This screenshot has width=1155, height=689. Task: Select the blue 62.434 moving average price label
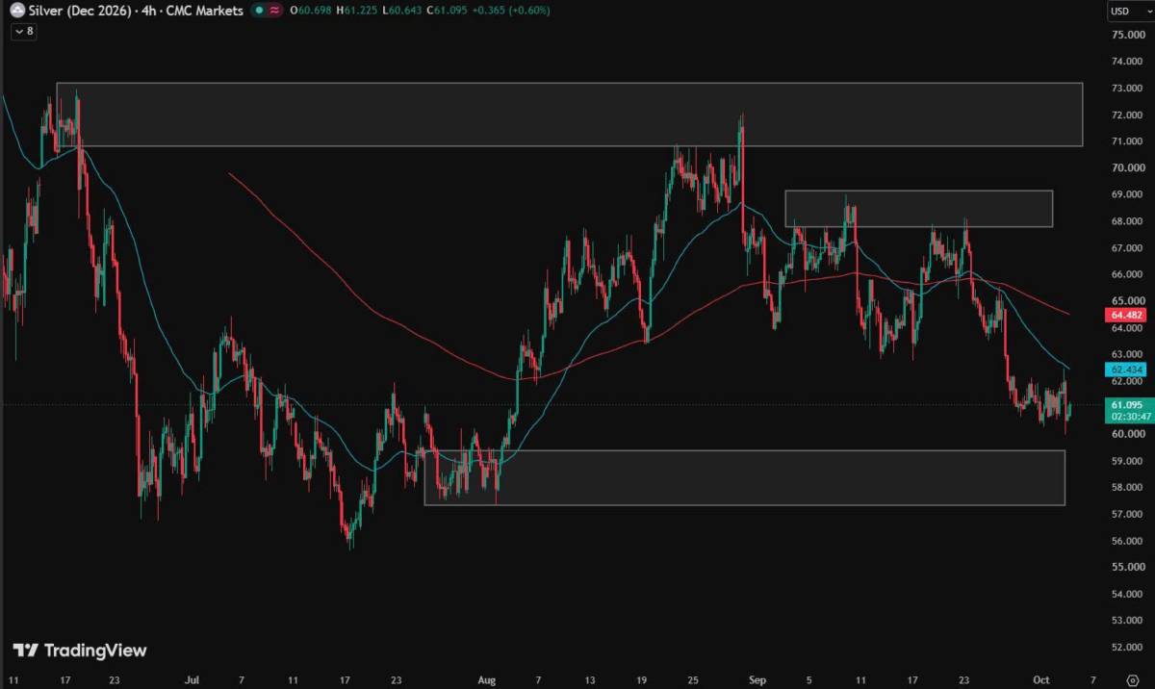(1126, 370)
